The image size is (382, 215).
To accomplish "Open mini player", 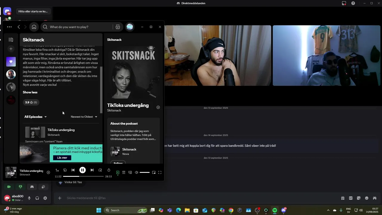I will click(154, 172).
